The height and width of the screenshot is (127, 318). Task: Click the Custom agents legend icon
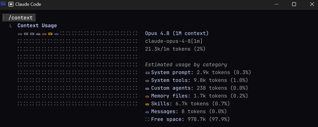147,88
